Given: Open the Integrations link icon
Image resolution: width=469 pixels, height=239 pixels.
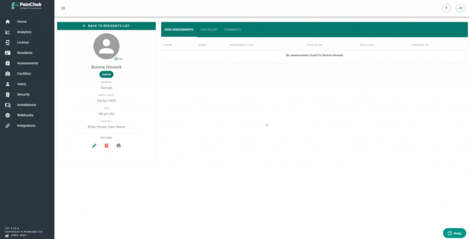Looking at the screenshot, I should [x=8, y=125].
